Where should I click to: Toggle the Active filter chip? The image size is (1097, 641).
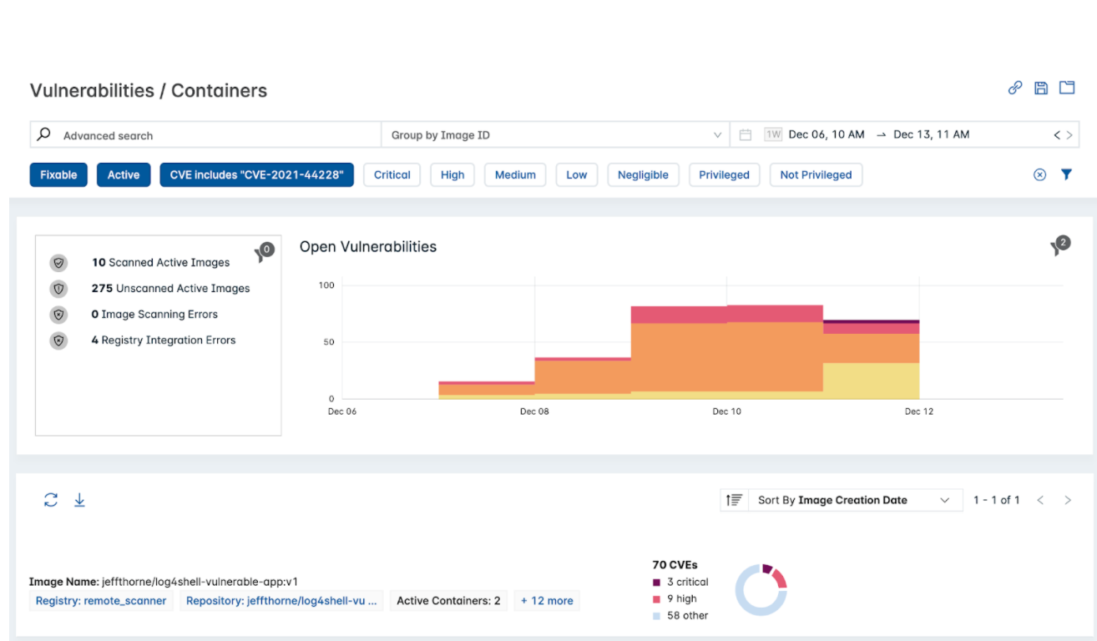point(124,174)
